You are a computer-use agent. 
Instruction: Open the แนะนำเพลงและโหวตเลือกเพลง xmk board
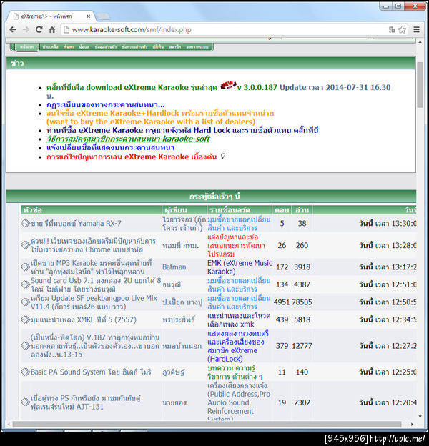click(x=239, y=319)
